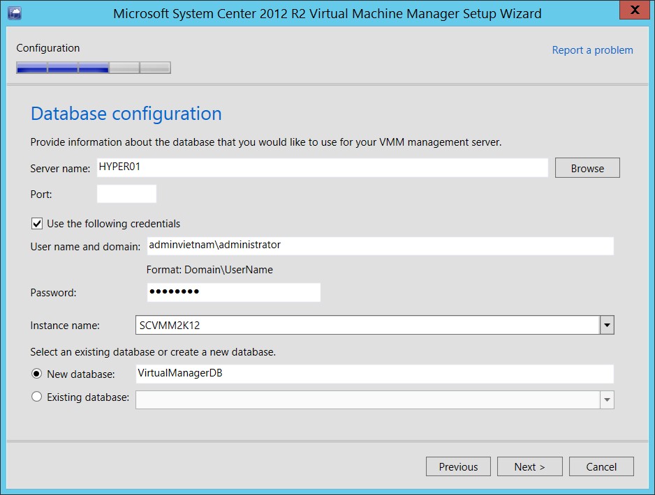Close the Setup Wizard window
Viewport: 655px width, 495px height.
click(634, 10)
